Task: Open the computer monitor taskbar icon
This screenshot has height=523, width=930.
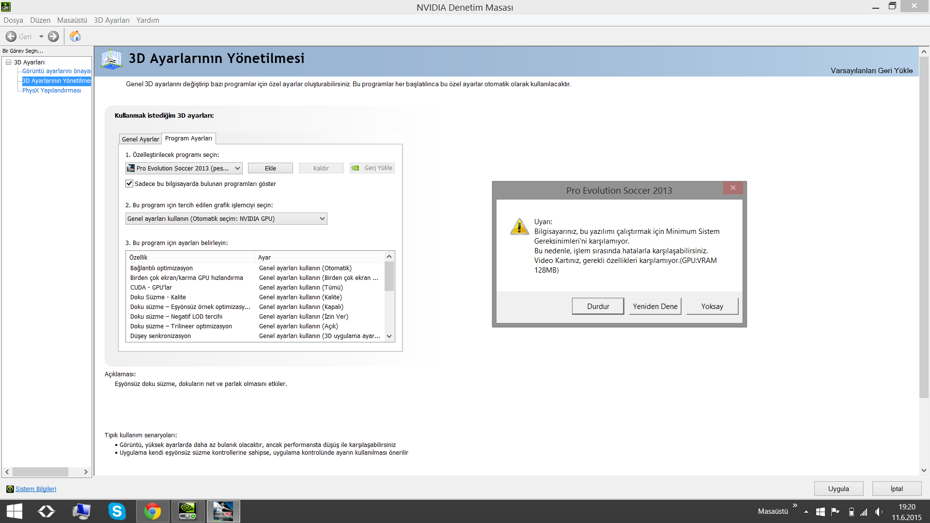Action: (x=81, y=511)
